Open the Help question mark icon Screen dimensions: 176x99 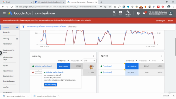pos(138,13)
